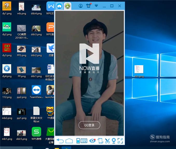176x149 pixels.
Task: Tap the QQ登录 login button
Action: pyautogui.click(x=89, y=125)
